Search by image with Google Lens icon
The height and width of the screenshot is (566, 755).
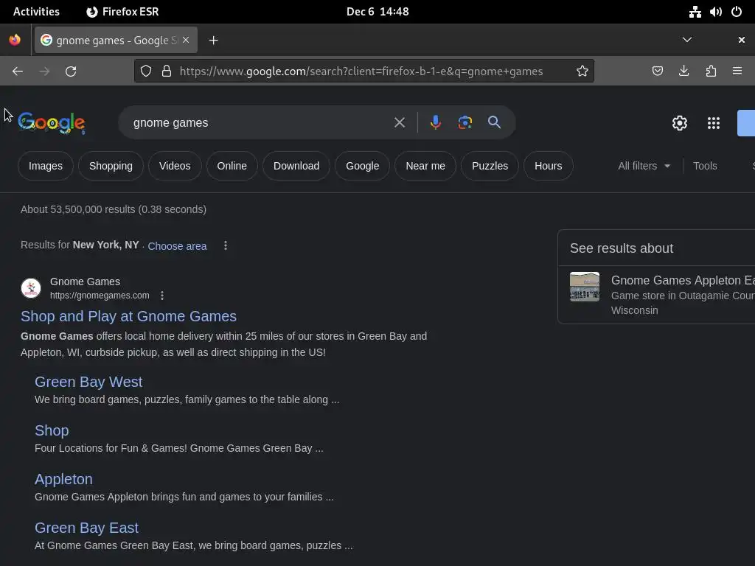click(465, 123)
